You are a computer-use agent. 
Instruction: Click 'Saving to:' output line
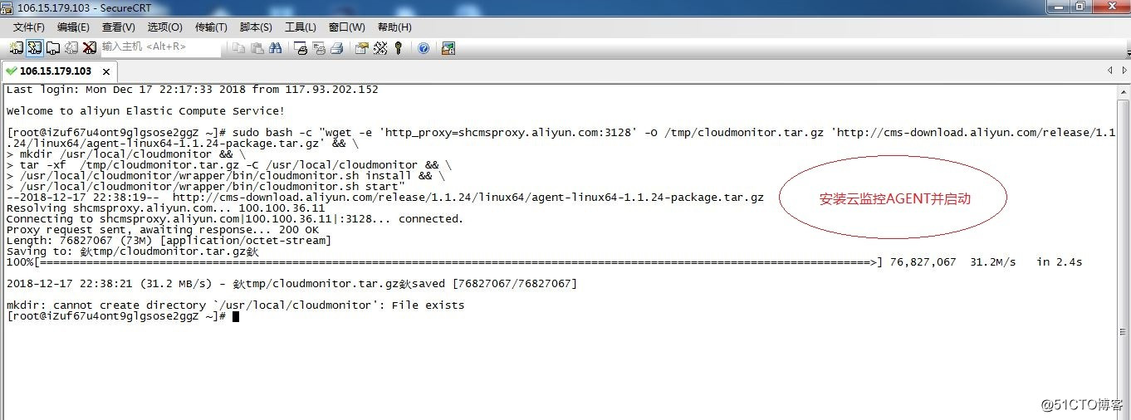pyautogui.click(x=133, y=252)
